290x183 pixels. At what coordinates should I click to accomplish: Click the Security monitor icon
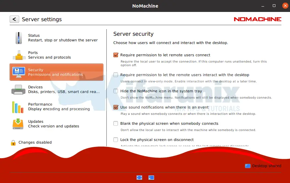click(19, 72)
